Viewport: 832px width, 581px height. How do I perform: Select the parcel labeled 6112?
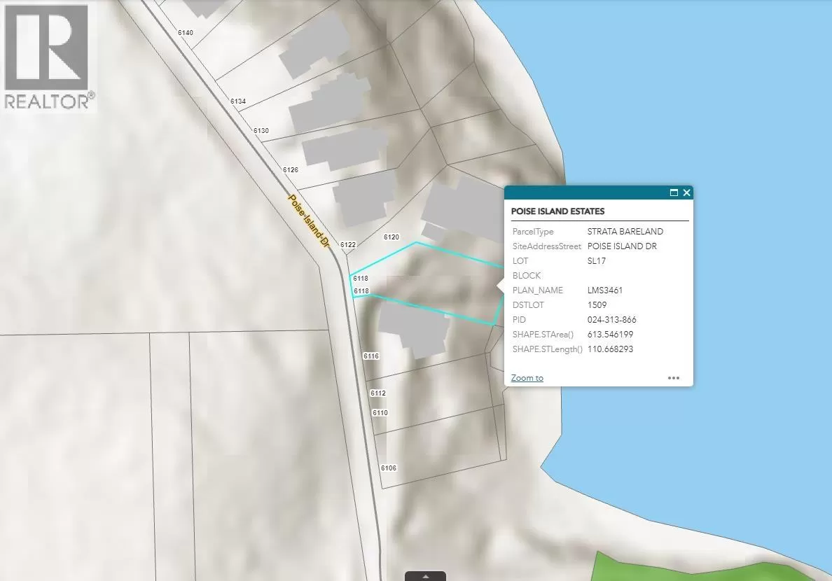point(378,393)
